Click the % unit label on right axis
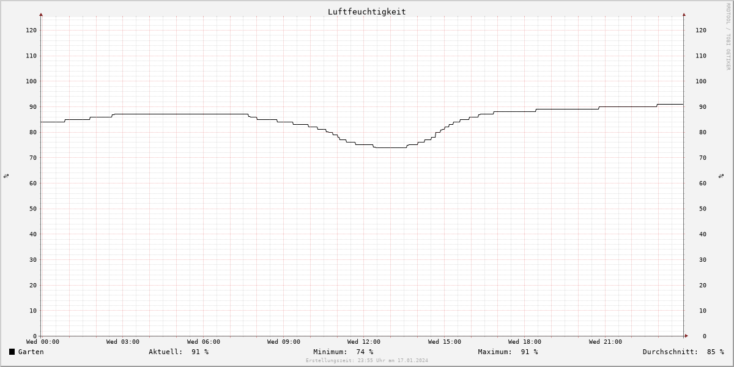 click(721, 176)
